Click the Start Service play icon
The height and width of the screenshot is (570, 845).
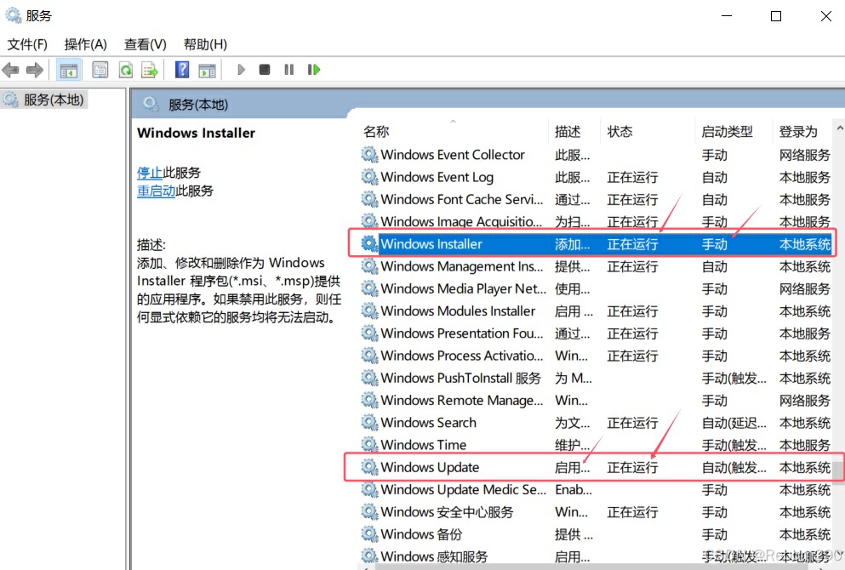[x=241, y=70]
